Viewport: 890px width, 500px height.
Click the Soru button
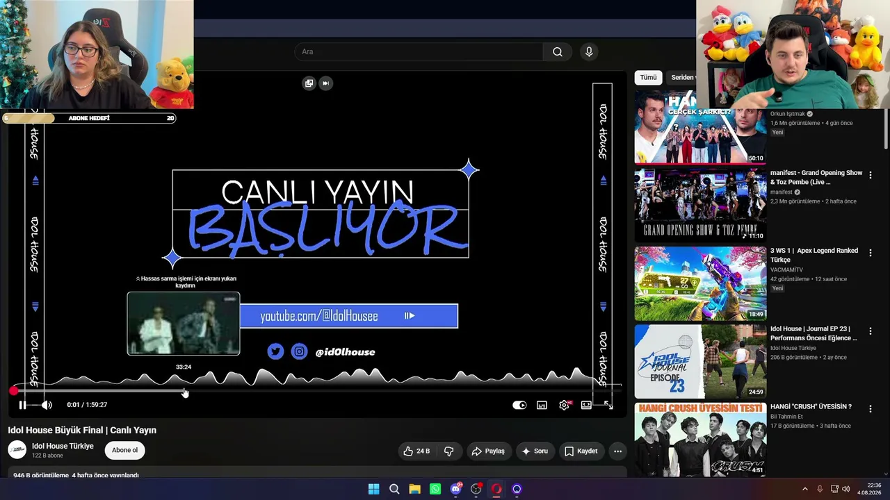(535, 451)
